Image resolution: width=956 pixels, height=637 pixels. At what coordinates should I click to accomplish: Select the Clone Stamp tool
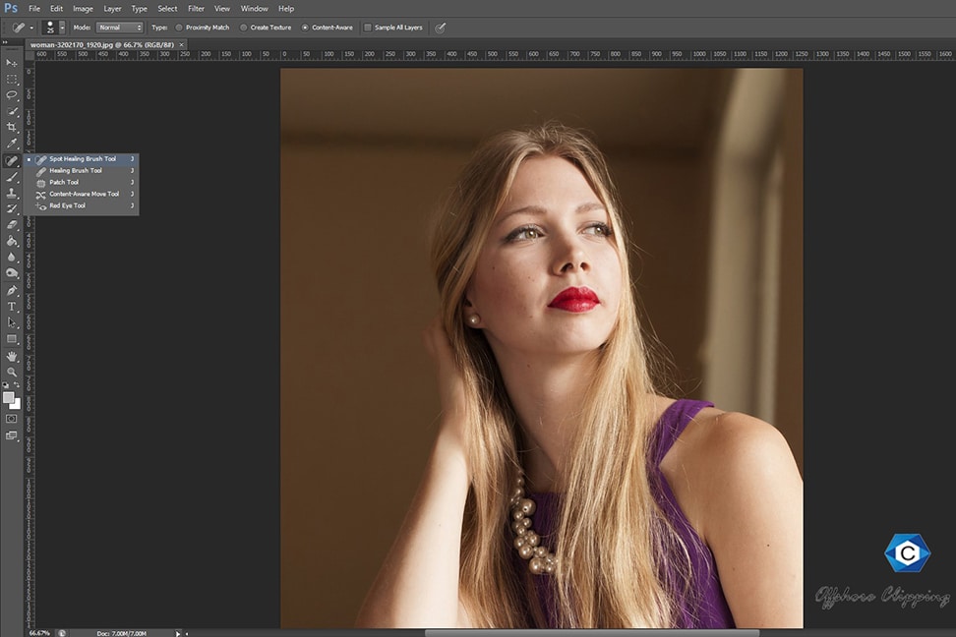coord(12,193)
